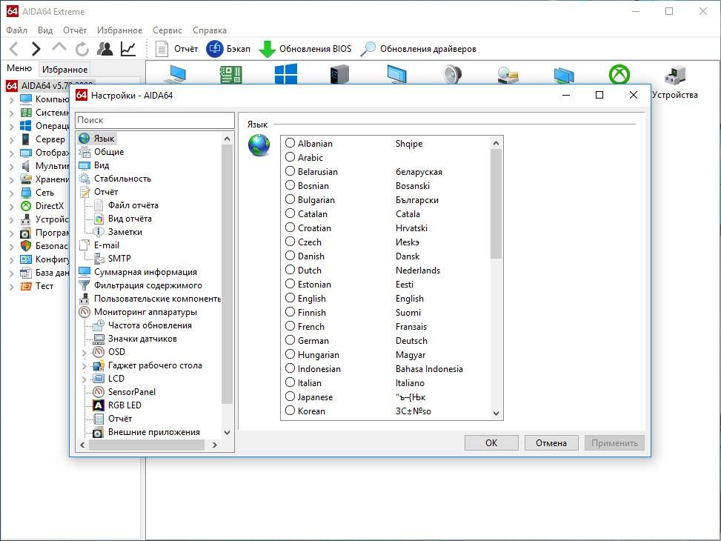The width and height of the screenshot is (721, 541).
Task: Open the speaker multimedia icon in main window
Action: (x=453, y=74)
